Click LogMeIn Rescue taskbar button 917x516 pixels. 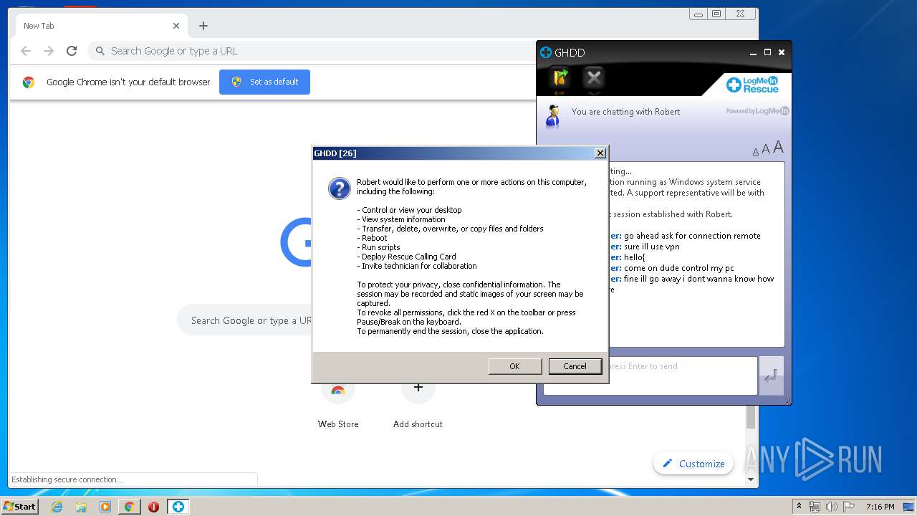pyautogui.click(x=178, y=507)
